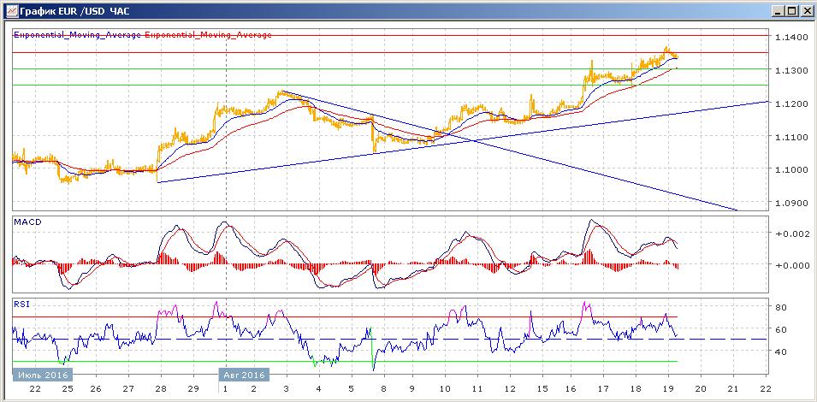Click the 1.1300 price axis label
817x402 pixels.
791,70
